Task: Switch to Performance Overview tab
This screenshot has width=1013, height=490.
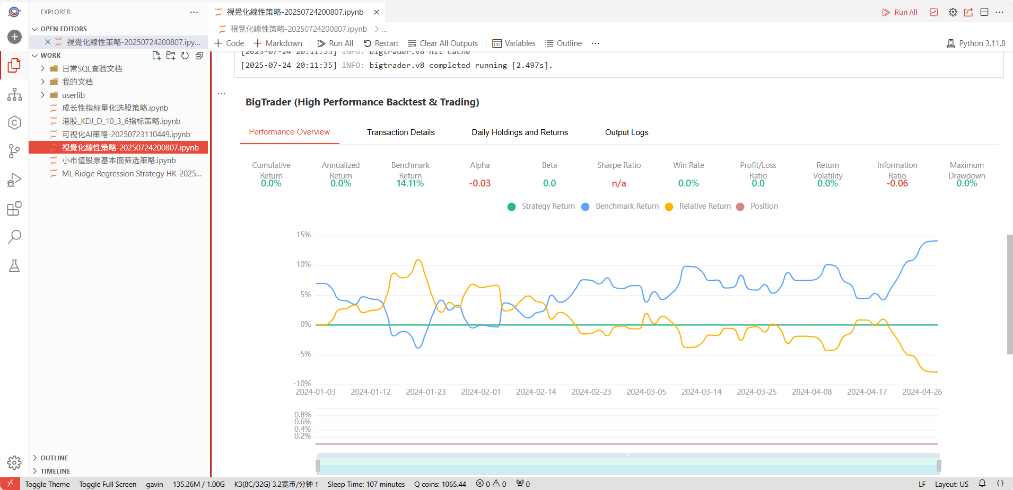Action: [290, 132]
